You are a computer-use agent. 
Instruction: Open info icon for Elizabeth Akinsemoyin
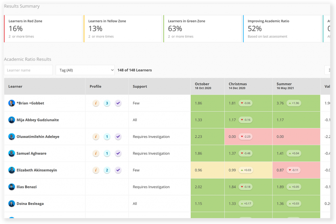pyautogui.click(x=96, y=170)
